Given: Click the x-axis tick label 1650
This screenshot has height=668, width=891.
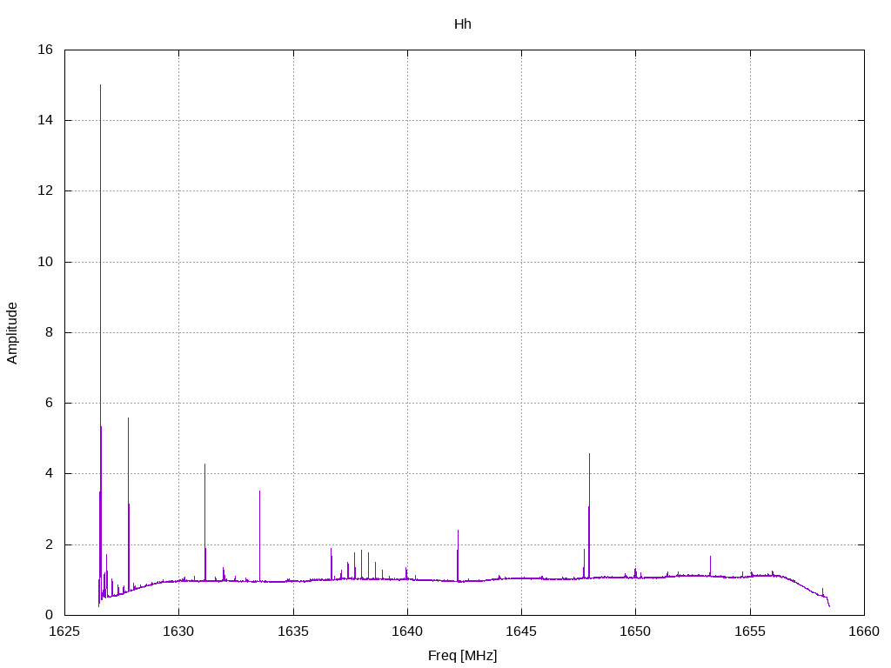Looking at the screenshot, I should (x=635, y=631).
